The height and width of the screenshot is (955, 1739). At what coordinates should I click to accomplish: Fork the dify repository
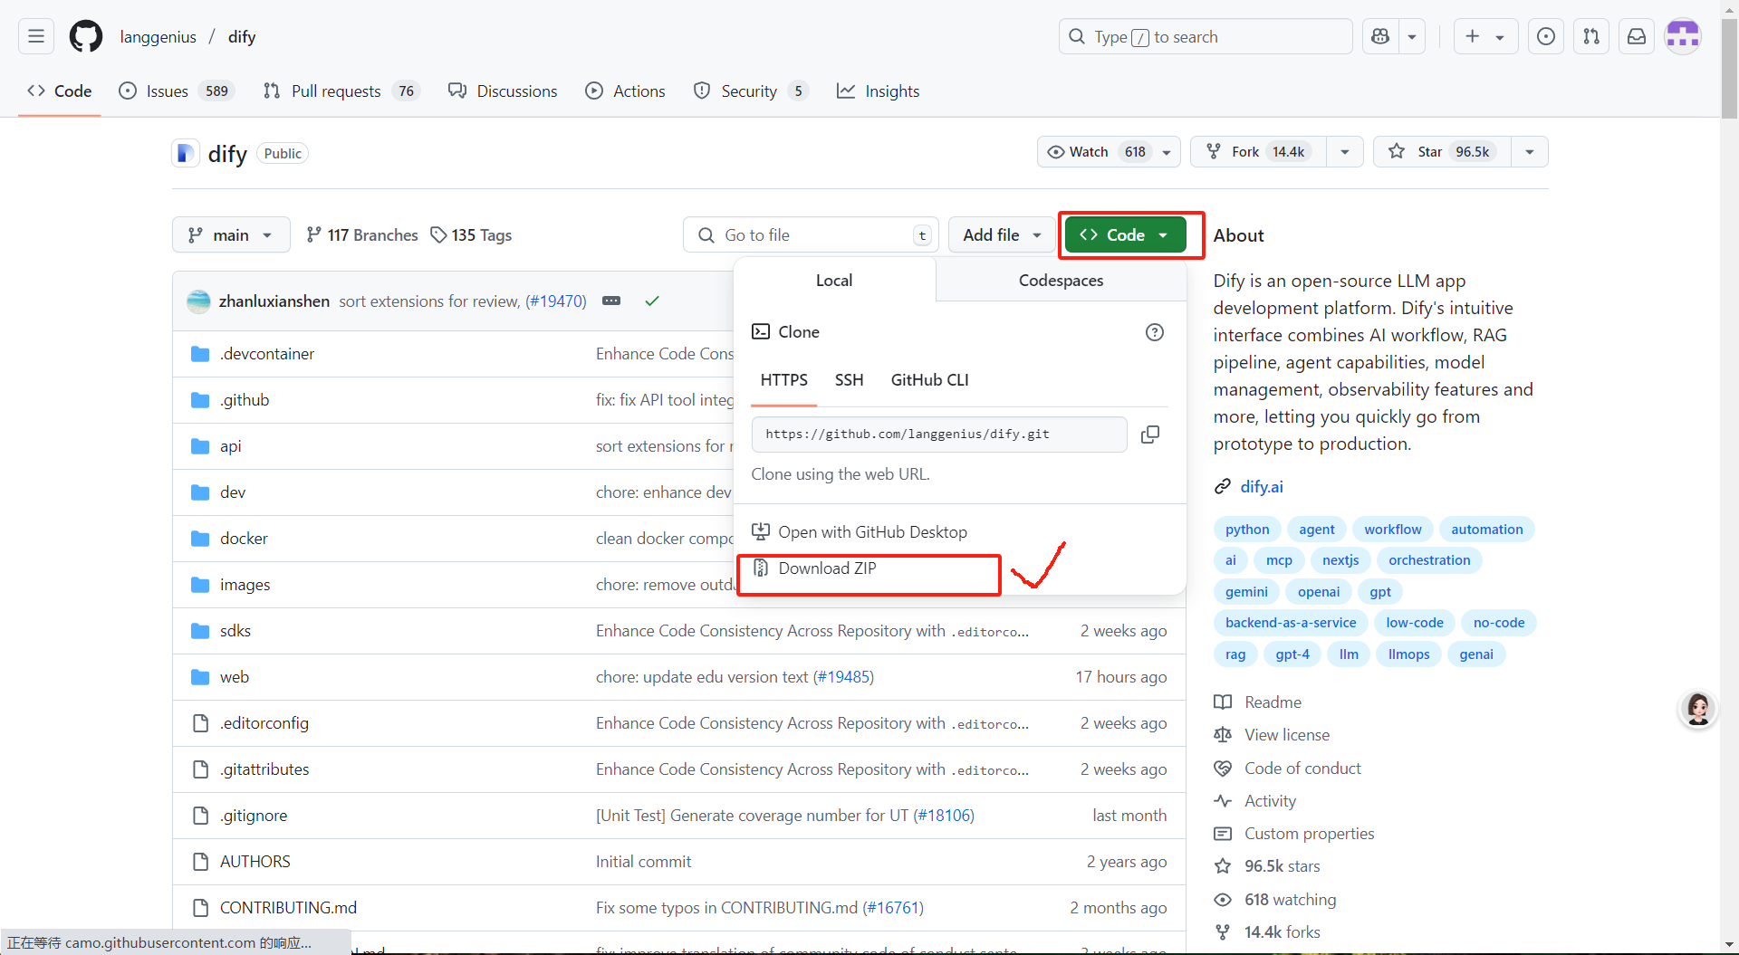tap(1259, 152)
